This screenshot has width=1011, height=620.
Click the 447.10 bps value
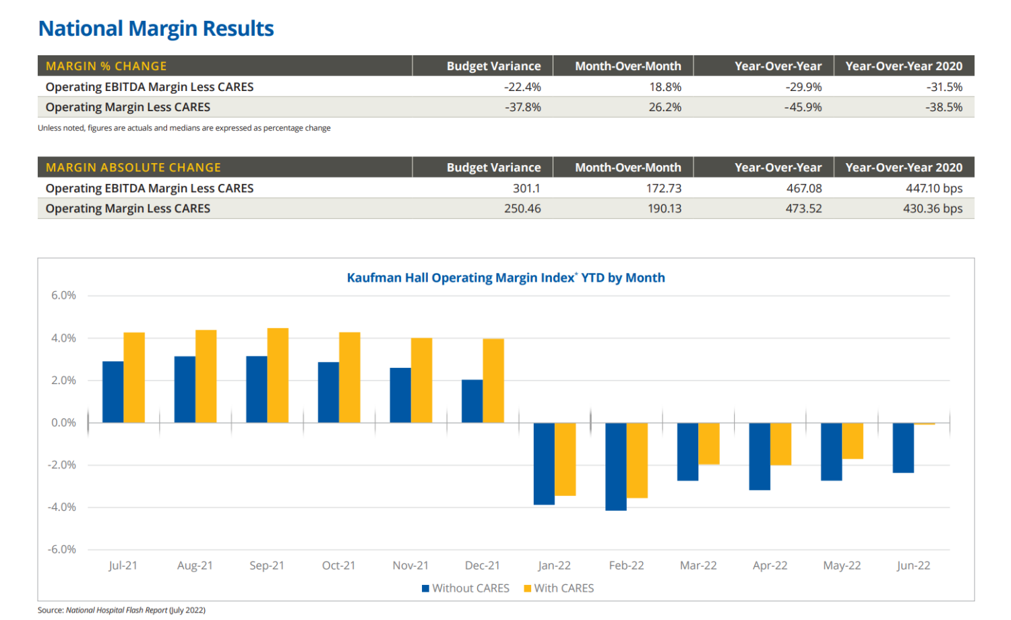click(x=934, y=188)
